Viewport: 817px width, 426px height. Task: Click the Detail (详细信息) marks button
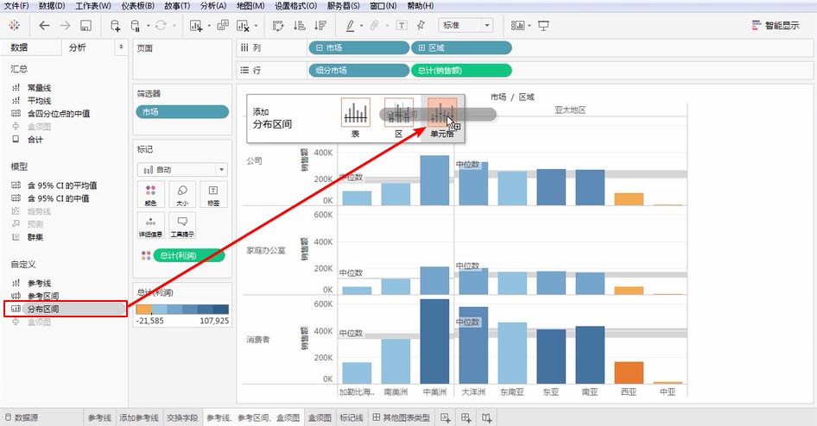coord(150,225)
